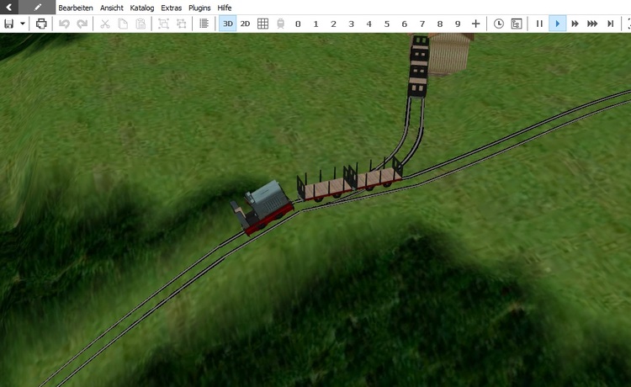This screenshot has height=387, width=631.
Task: Step simulation forward one frame
Action: (611, 24)
